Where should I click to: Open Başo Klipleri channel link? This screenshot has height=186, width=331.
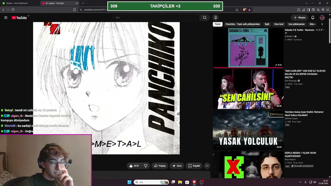pos(290,159)
